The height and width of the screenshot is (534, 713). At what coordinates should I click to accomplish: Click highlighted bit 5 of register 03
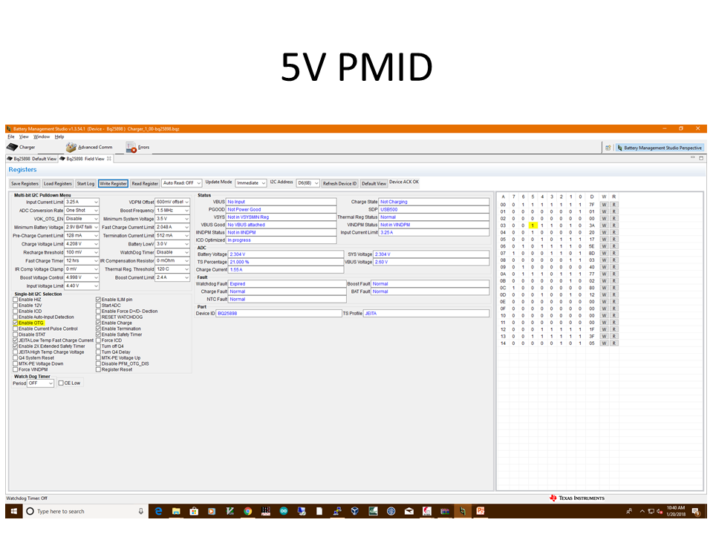[x=533, y=225]
